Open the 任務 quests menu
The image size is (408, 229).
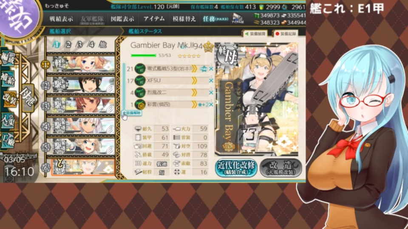point(215,19)
